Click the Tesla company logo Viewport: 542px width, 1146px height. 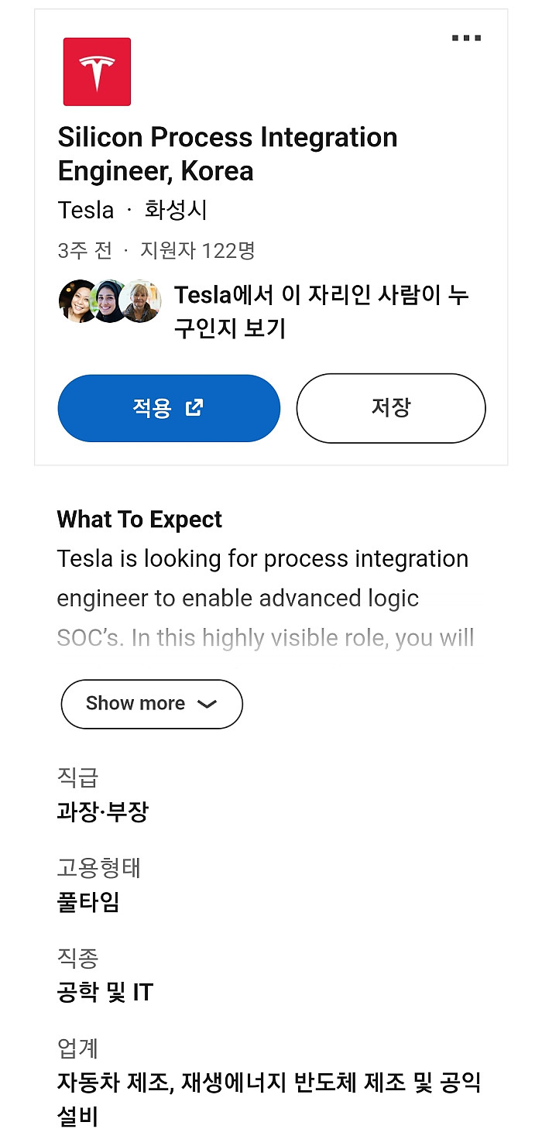tap(96, 71)
